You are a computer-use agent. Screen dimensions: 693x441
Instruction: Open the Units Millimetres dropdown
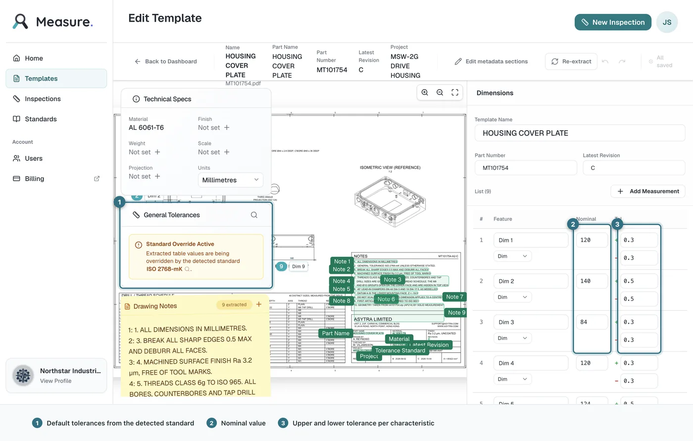click(231, 180)
